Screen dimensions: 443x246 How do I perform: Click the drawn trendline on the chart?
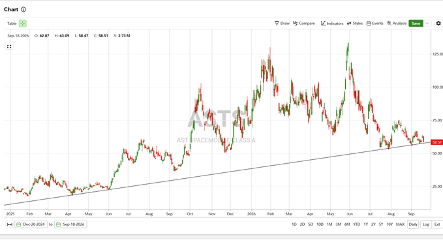click(x=217, y=174)
